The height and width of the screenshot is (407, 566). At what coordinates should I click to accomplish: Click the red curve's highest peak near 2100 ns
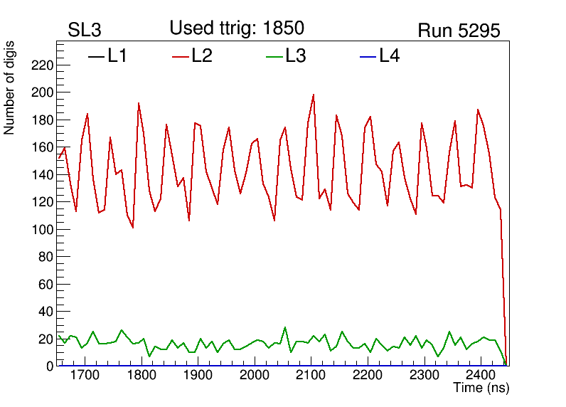click(x=313, y=95)
